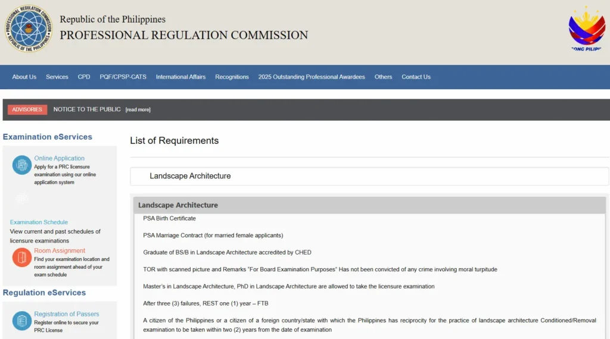Click the Graduate of BS/B requirement line
Image resolution: width=610 pixels, height=339 pixels.
[227, 252]
